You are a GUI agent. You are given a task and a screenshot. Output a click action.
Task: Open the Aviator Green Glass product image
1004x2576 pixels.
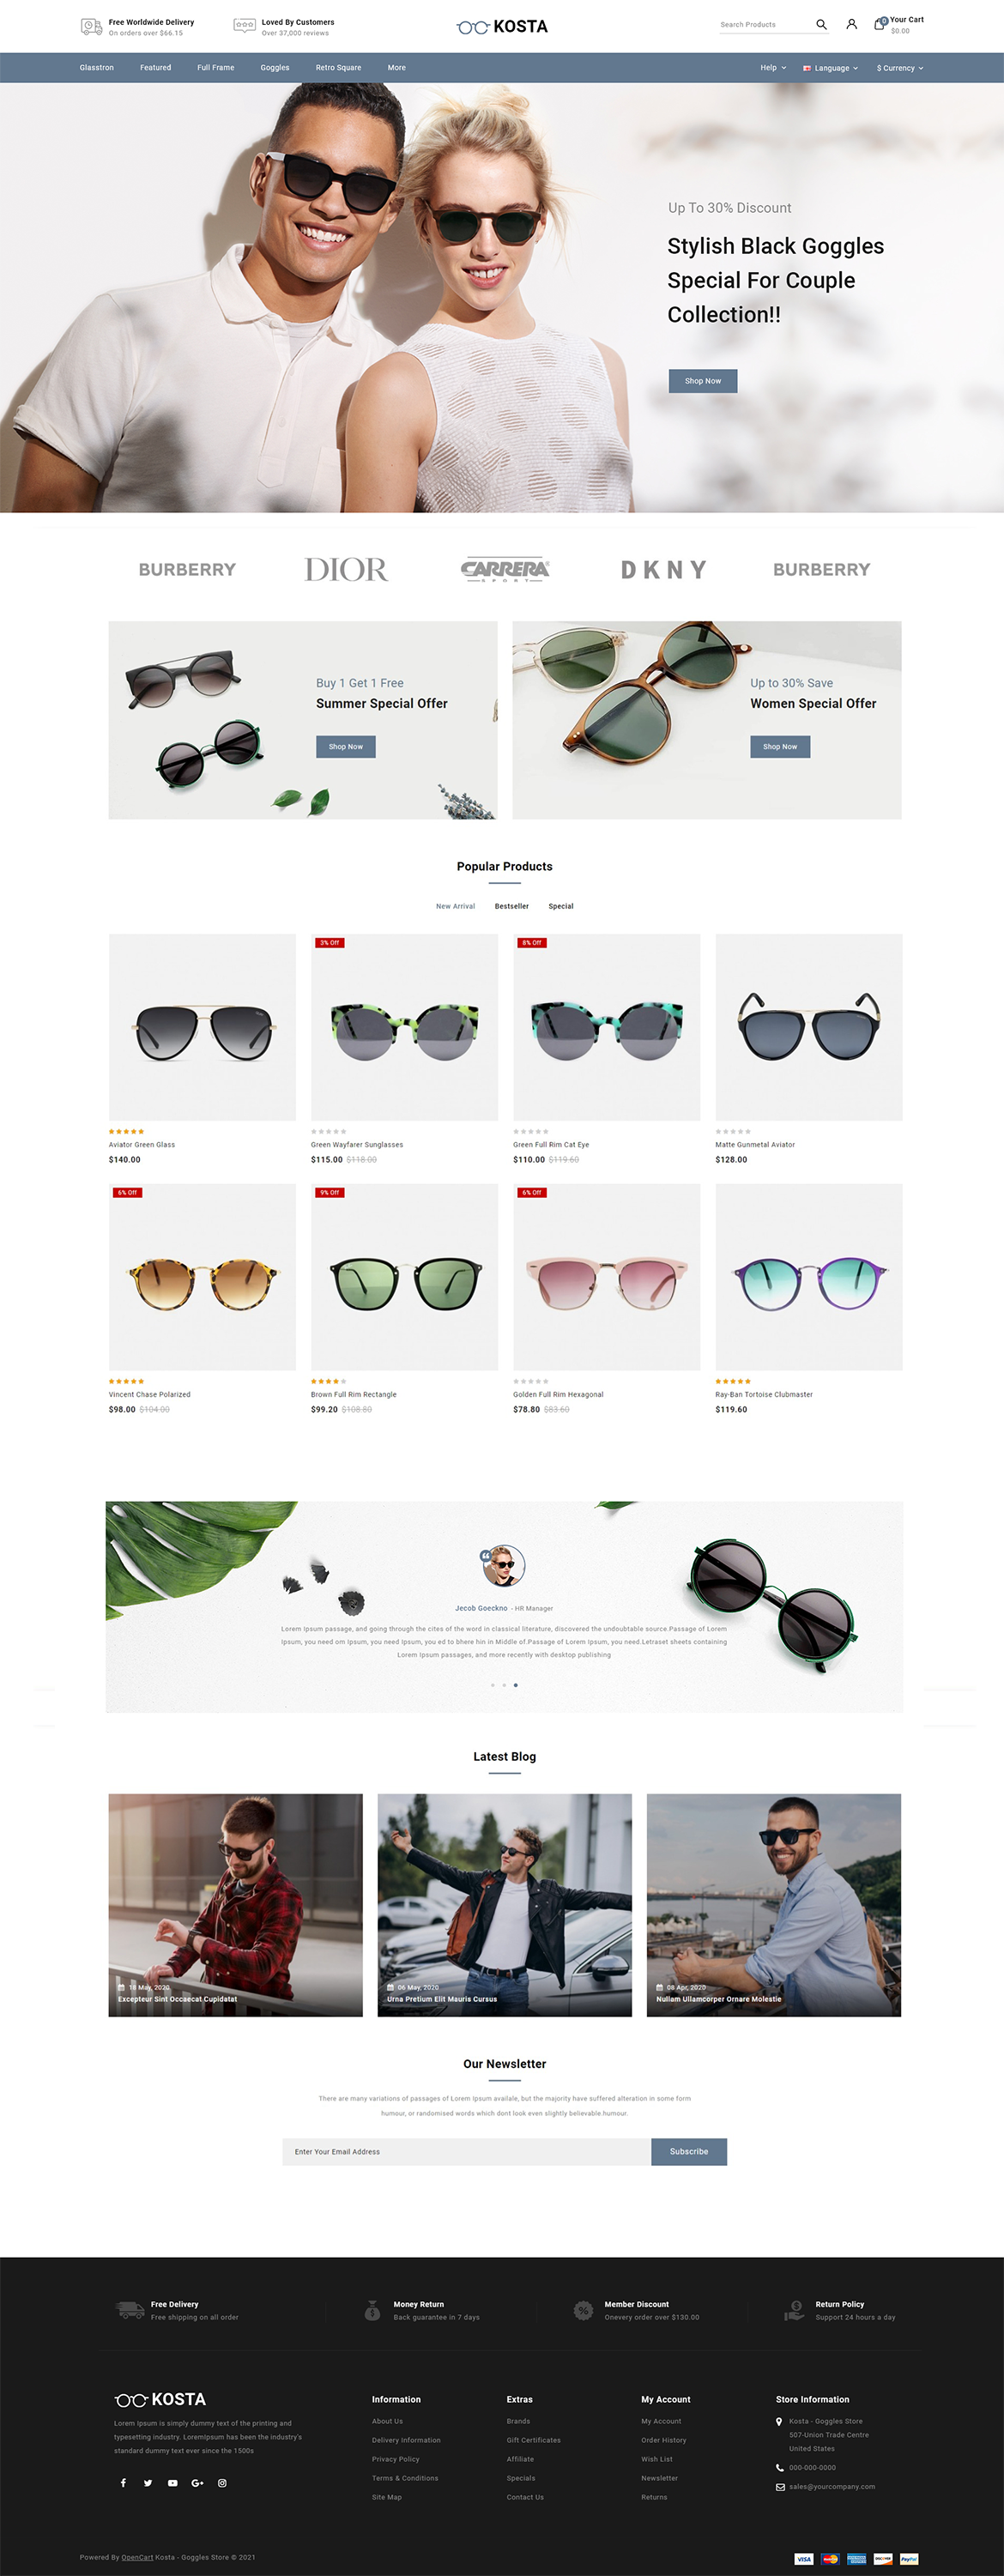202,1027
